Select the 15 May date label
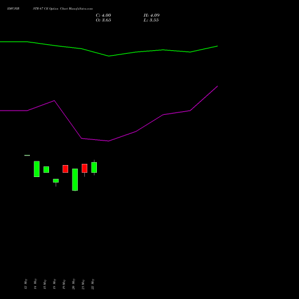 point(45,284)
